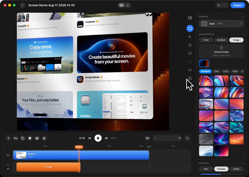
Task: Choose the pale blue and white wallpaper
Action: click(x=206, y=151)
